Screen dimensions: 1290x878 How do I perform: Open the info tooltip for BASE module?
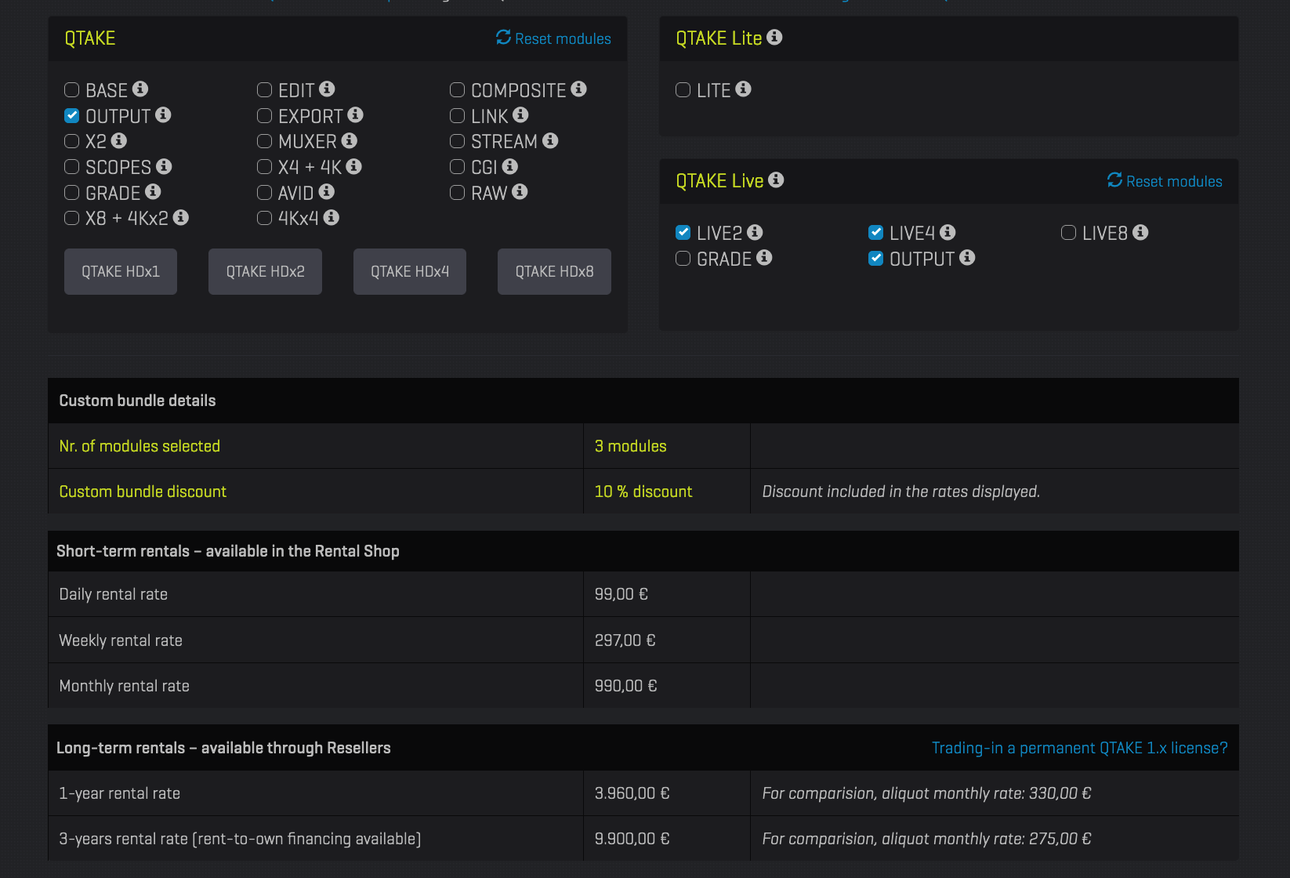[x=141, y=89]
